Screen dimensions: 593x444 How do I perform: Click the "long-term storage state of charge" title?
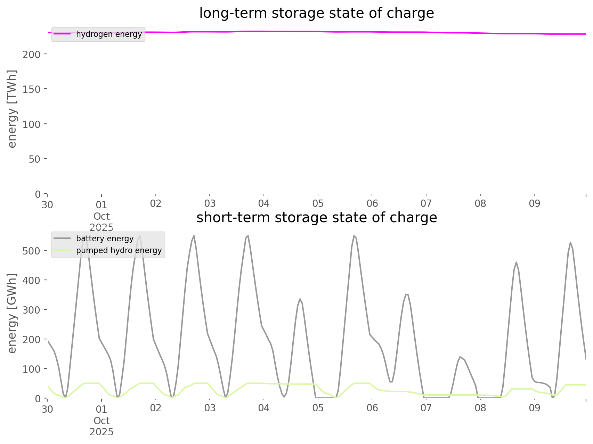pyautogui.click(x=316, y=13)
